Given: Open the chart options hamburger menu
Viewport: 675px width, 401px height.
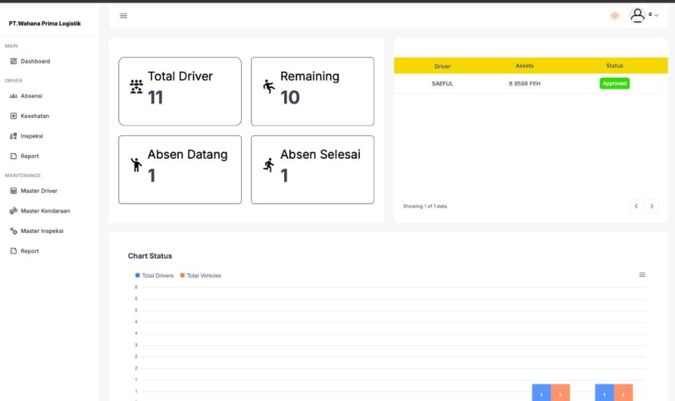Looking at the screenshot, I should click(642, 275).
